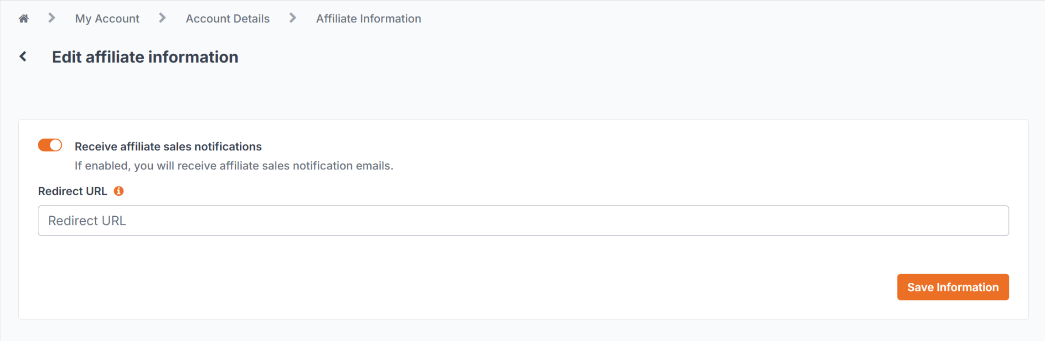This screenshot has height=341, width=1045.
Task: Click the Receive affiliate sales notifications label
Action: click(x=168, y=147)
